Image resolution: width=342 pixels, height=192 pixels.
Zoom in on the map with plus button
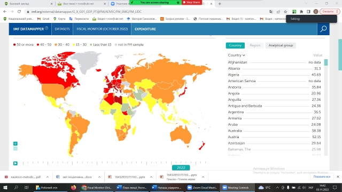[15, 143]
